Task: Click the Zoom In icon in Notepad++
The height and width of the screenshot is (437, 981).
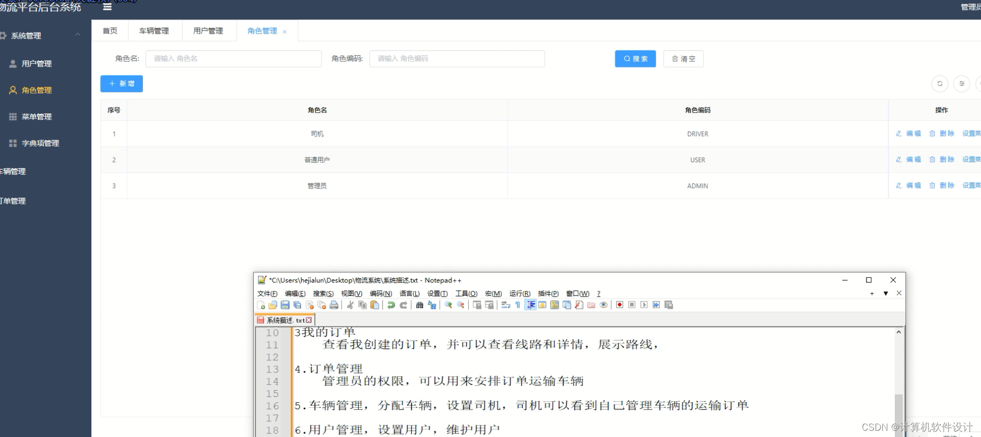Action: 448,305
